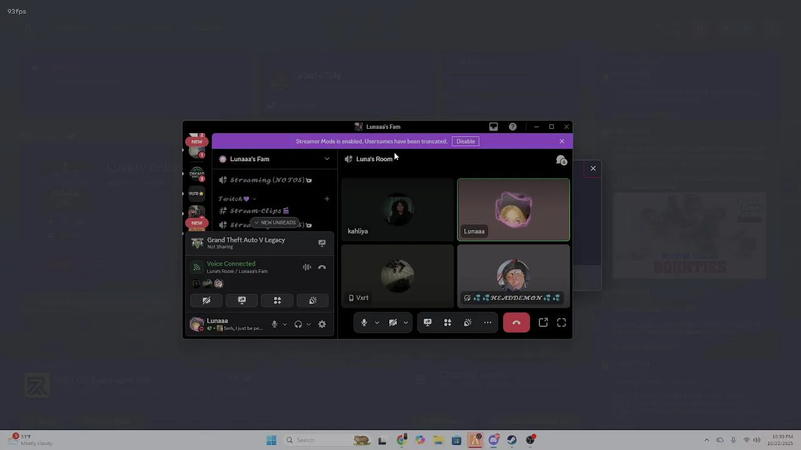Screen dimensions: 801x450
Task: Switch to Discord taskbar icon
Action: tap(494, 440)
